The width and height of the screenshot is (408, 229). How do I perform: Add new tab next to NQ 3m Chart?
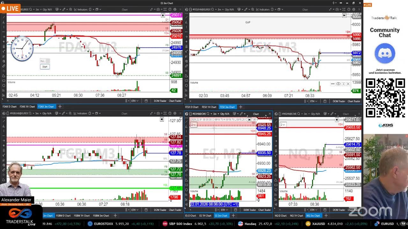coord(326,216)
